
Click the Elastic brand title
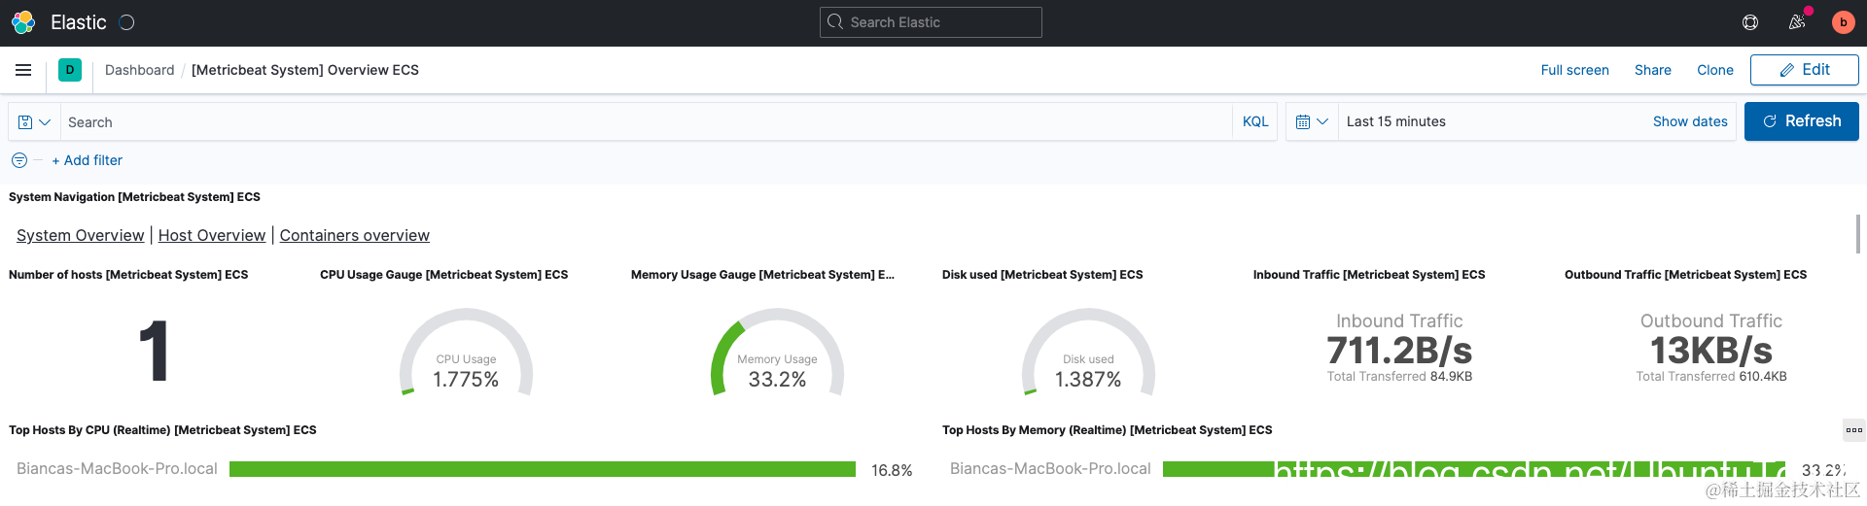(79, 22)
